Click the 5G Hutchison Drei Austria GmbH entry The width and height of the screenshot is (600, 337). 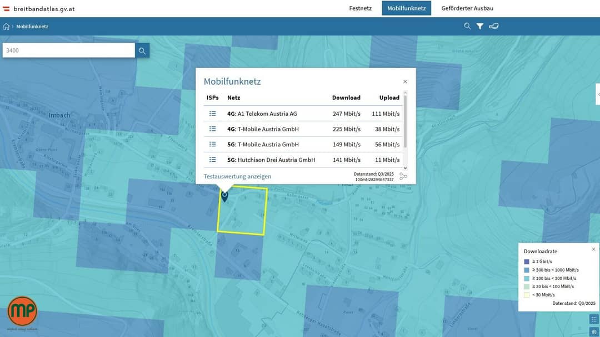click(x=271, y=160)
